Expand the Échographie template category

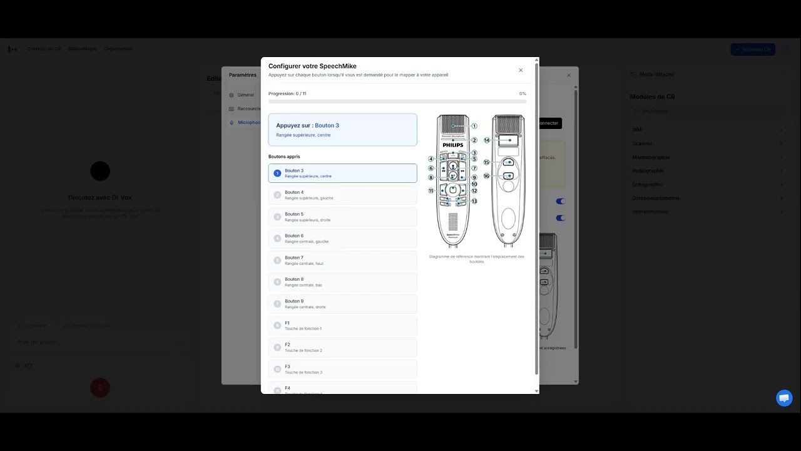click(707, 184)
